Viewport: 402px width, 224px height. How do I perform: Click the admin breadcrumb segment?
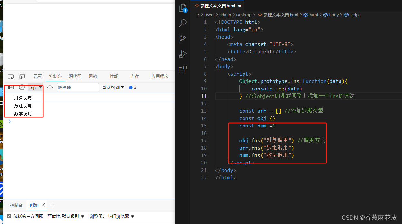click(225, 15)
